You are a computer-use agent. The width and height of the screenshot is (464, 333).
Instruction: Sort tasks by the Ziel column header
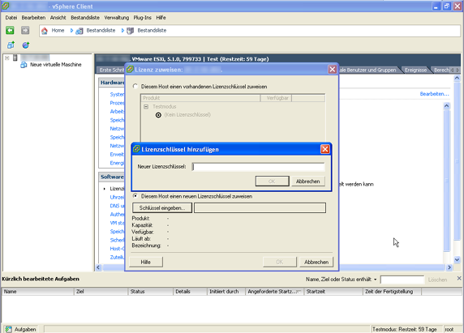tap(101, 292)
